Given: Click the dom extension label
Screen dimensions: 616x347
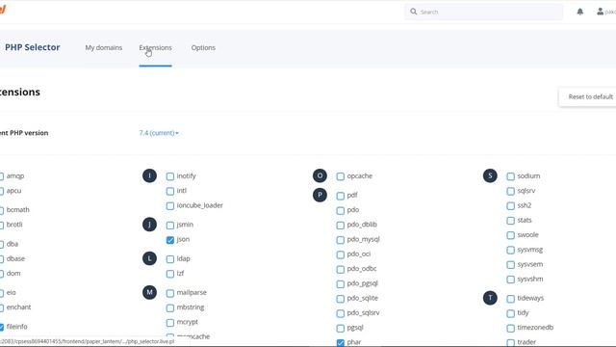Looking at the screenshot, I should (x=13, y=274).
